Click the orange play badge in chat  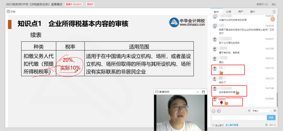(x=272, y=19)
